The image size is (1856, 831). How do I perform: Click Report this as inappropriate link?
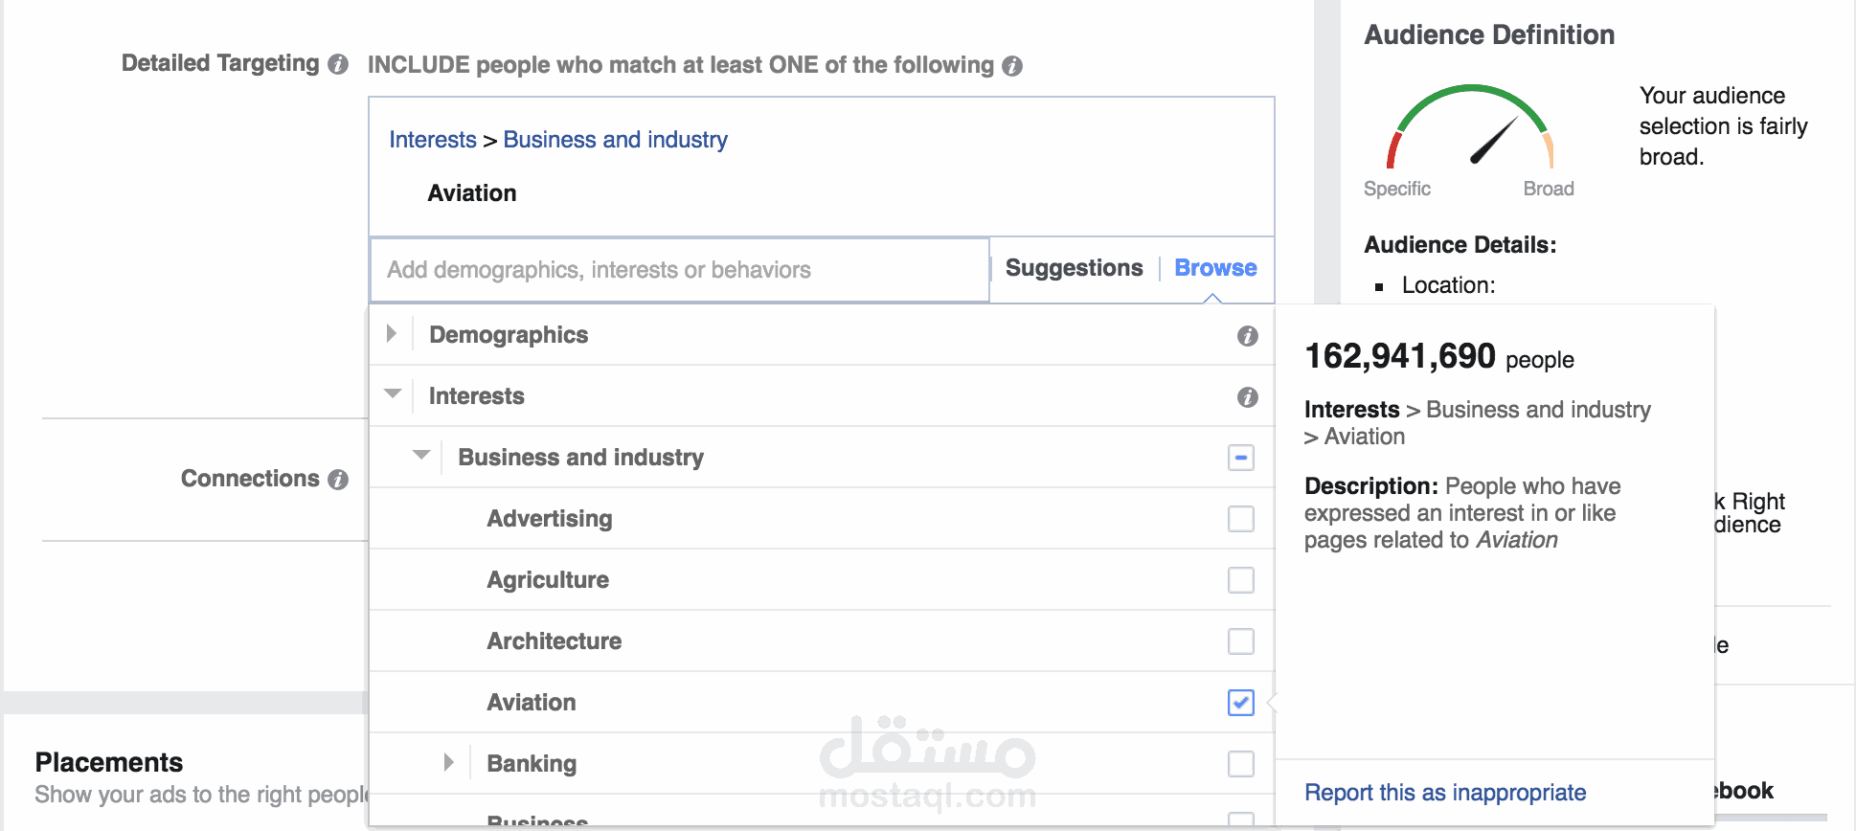pos(1444,793)
